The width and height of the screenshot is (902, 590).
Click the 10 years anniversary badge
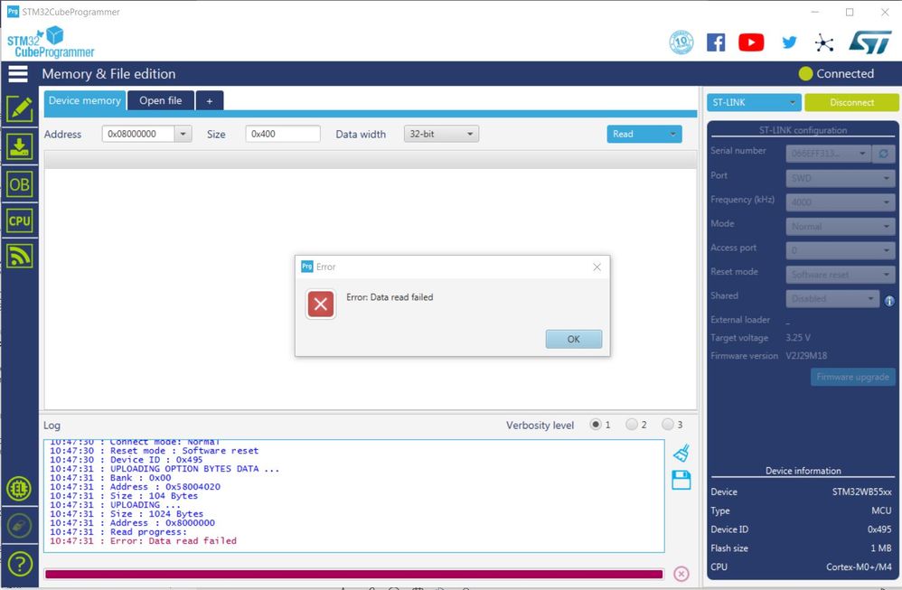[681, 42]
